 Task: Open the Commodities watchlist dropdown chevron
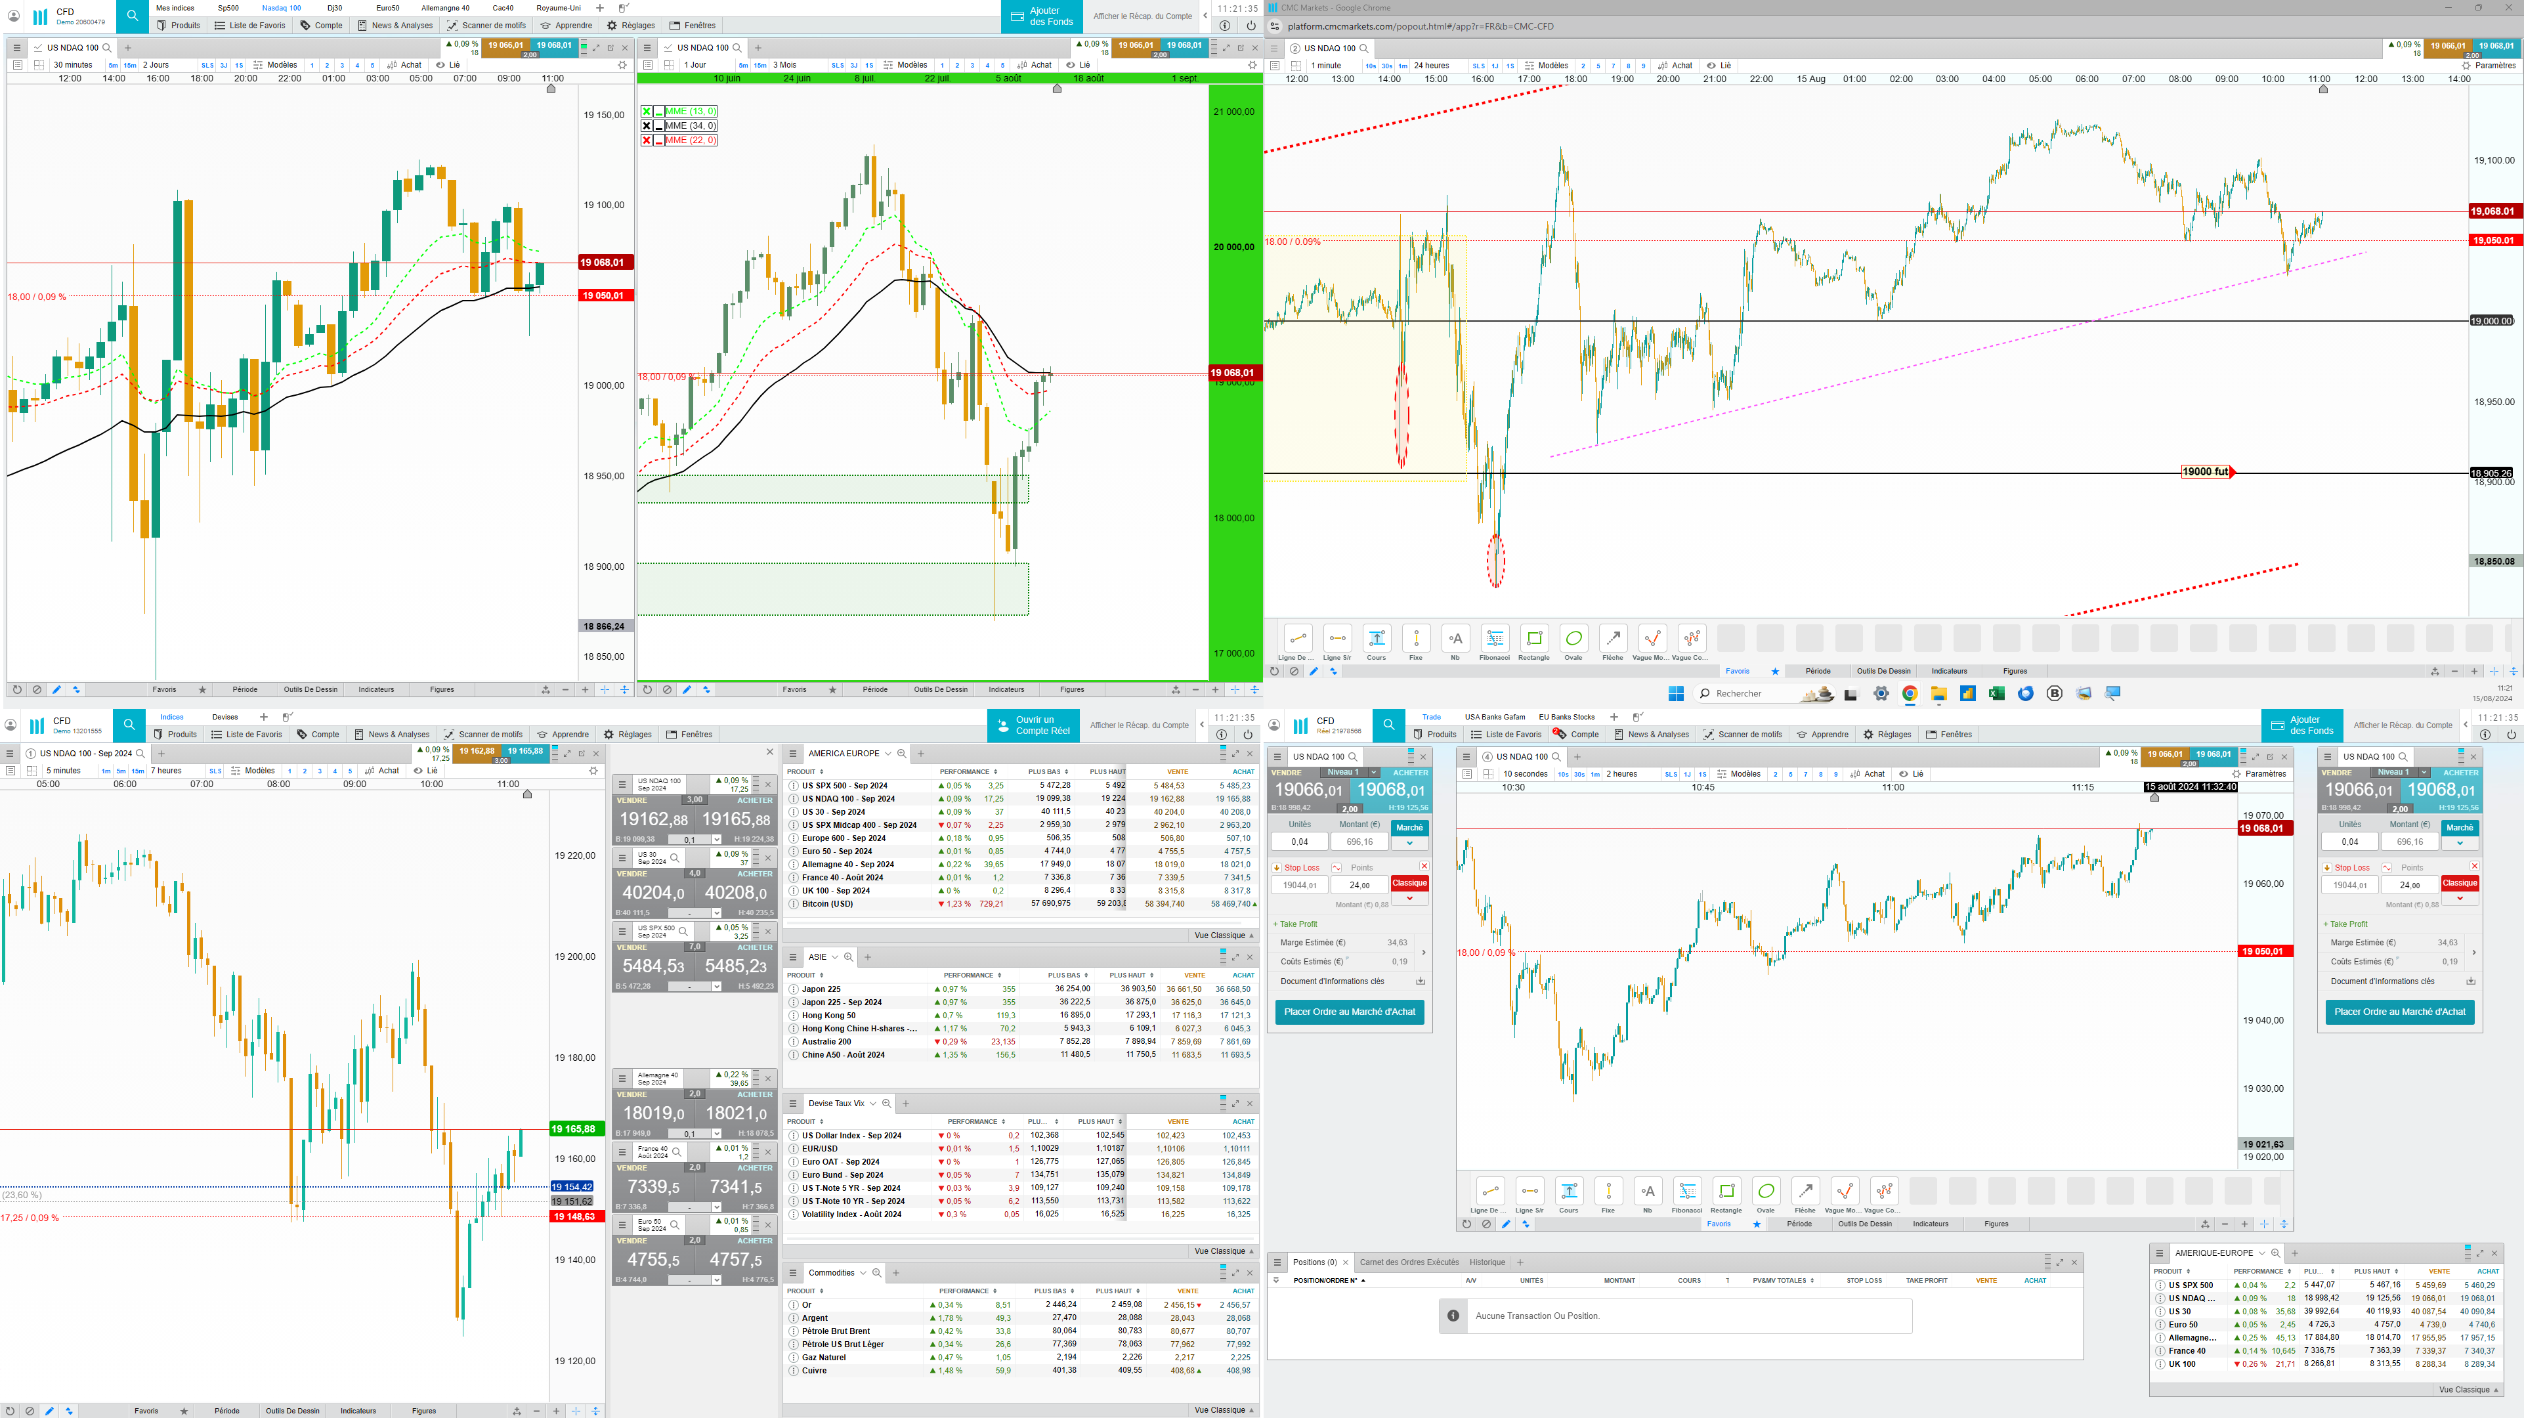click(863, 1273)
